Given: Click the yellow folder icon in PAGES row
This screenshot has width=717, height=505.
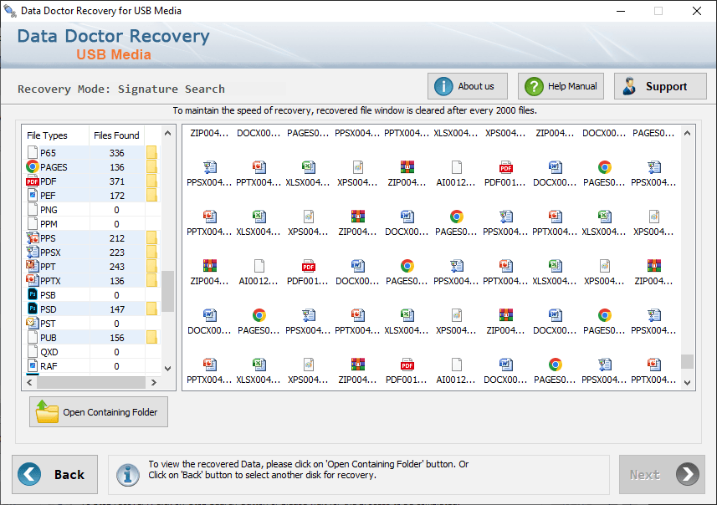Looking at the screenshot, I should point(151,167).
